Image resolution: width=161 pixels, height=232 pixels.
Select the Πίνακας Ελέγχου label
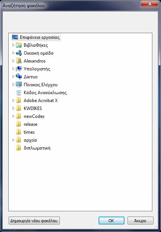coord(41,85)
